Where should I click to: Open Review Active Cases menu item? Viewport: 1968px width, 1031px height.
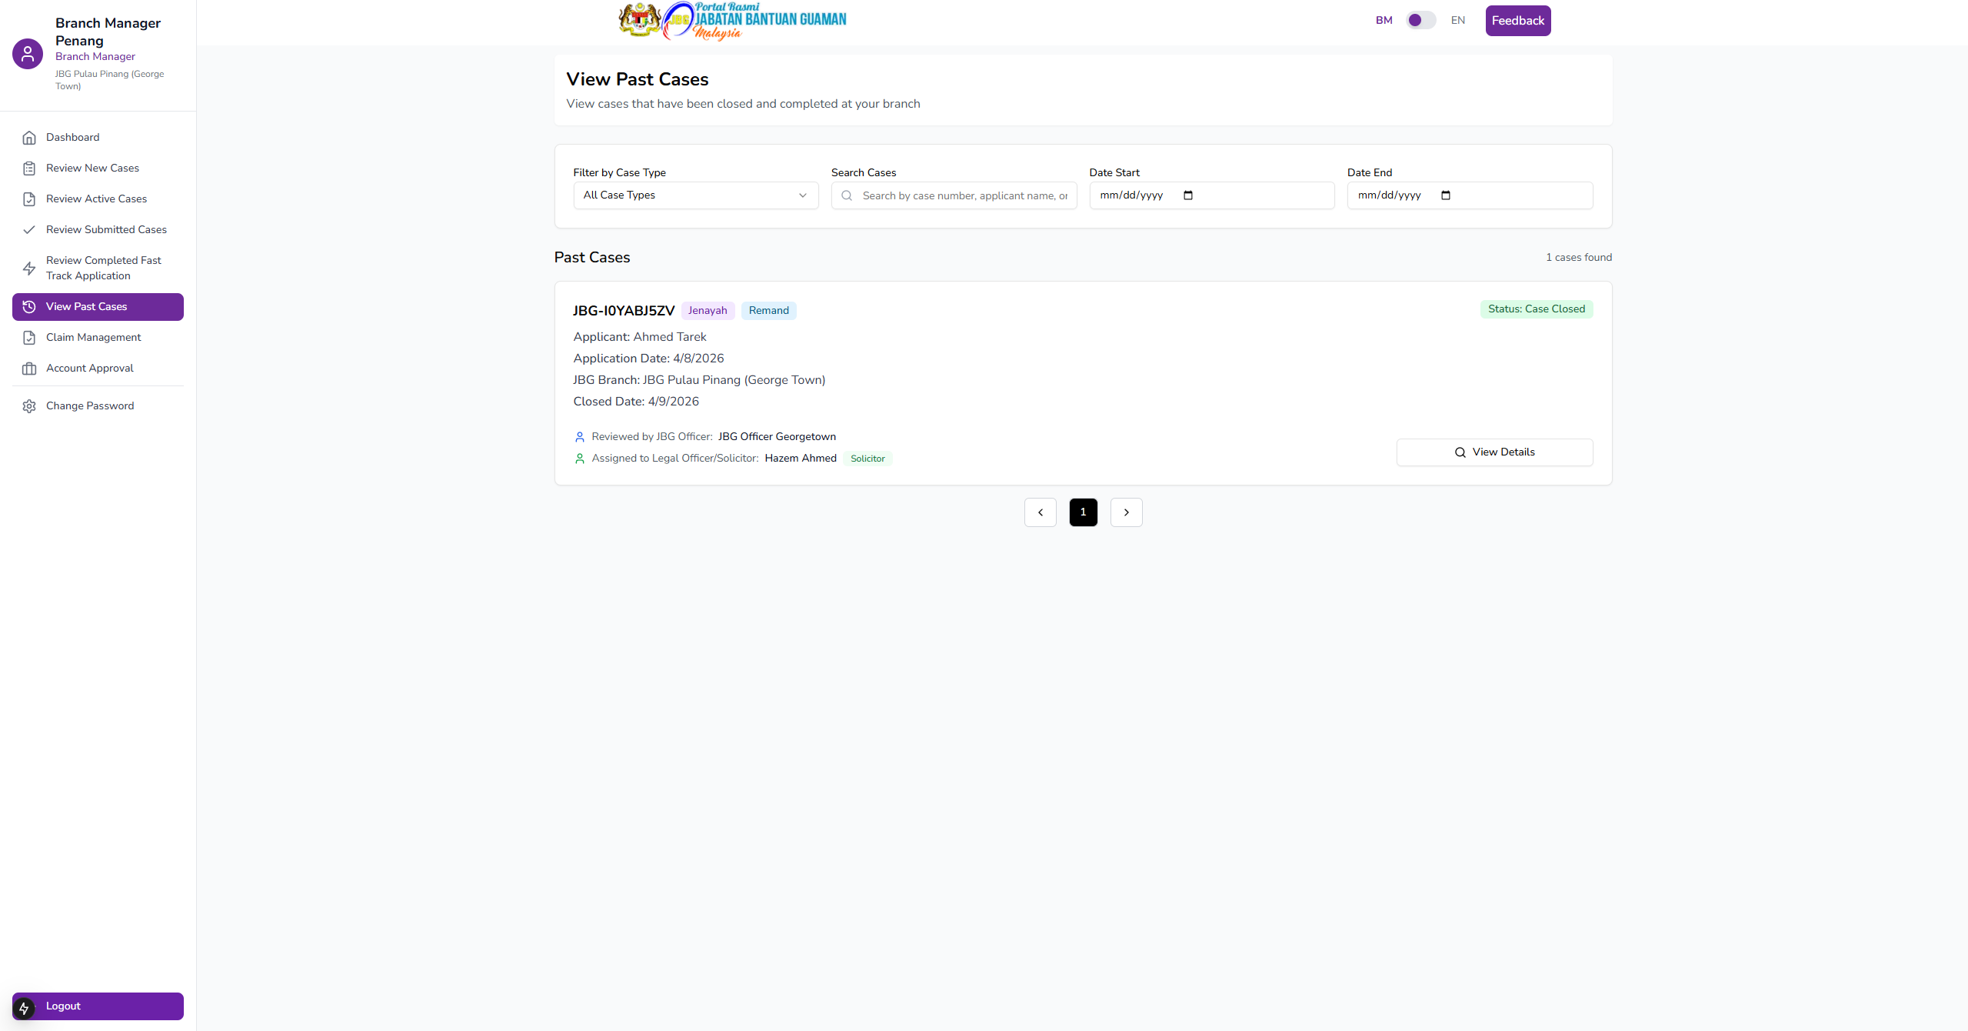click(x=96, y=199)
